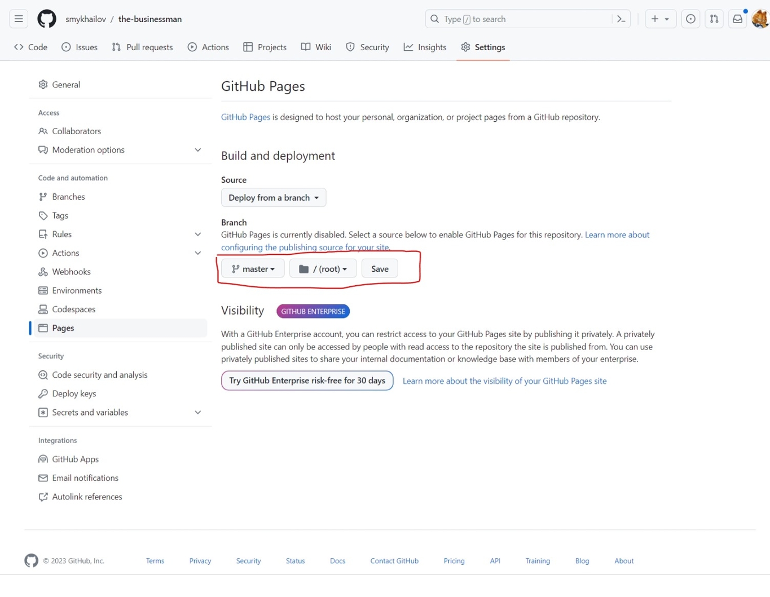Image resolution: width=770 pixels, height=597 pixels.
Task: Click the Save button
Action: pyautogui.click(x=380, y=269)
